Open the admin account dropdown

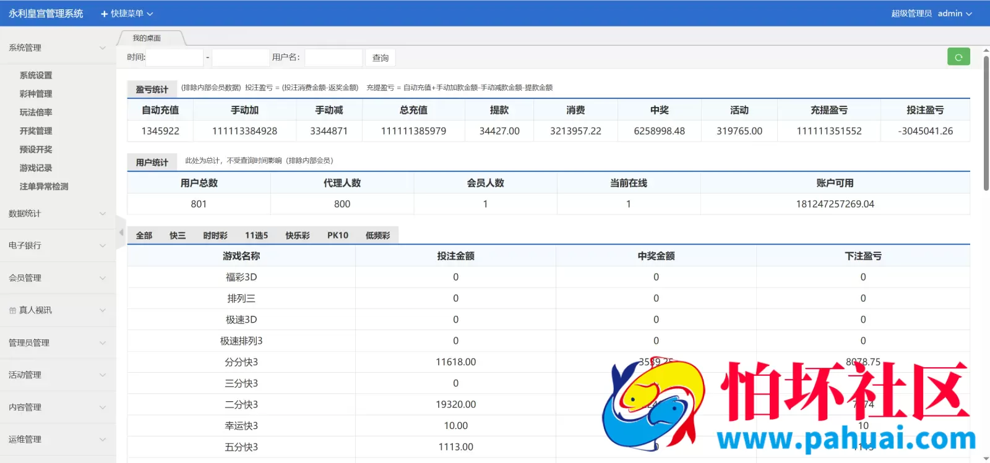954,14
